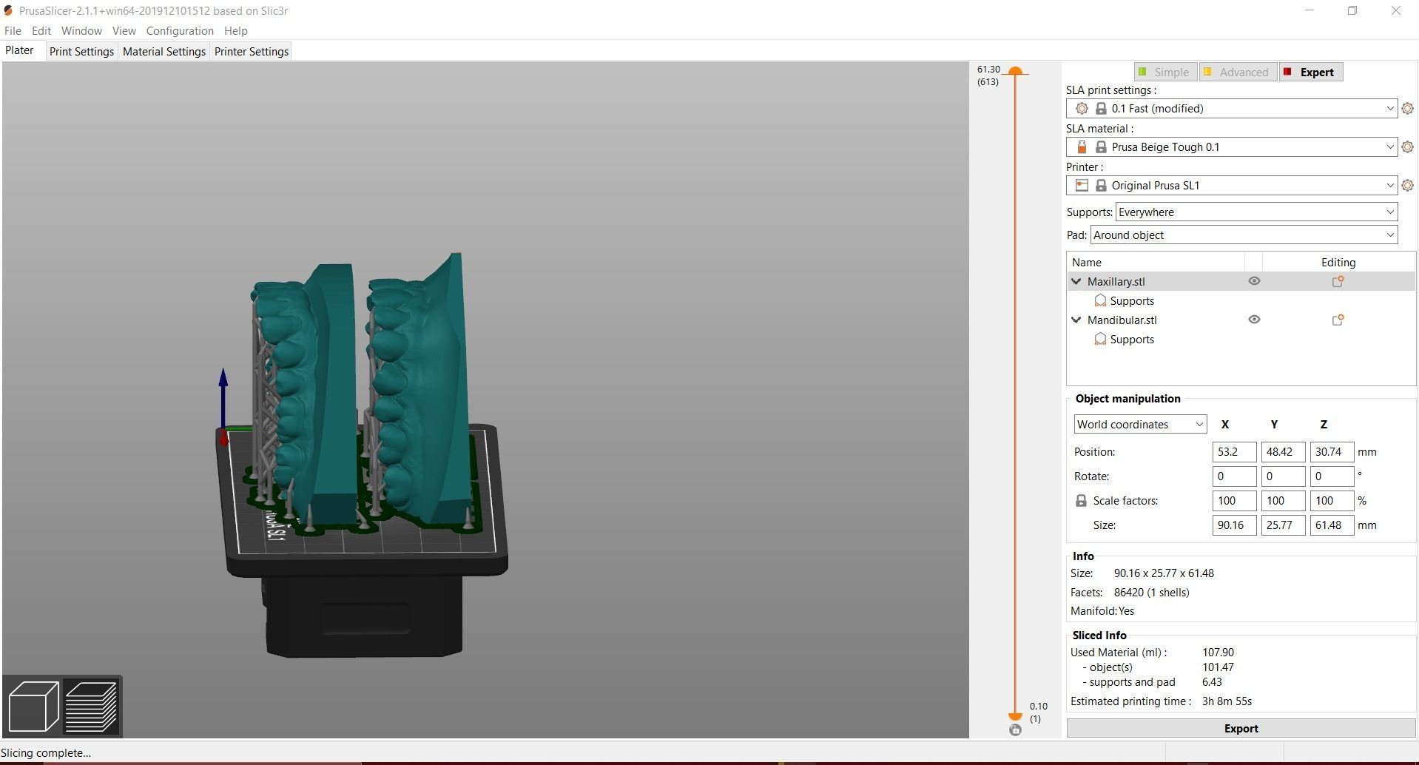Viewport: 1419px width, 765px height.
Task: Switch to Print Settings tab
Action: click(81, 51)
